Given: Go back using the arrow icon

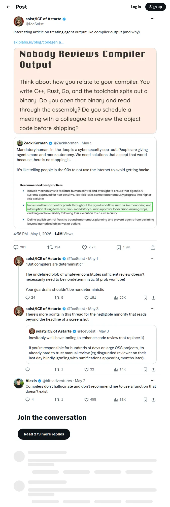Looking at the screenshot, I should coord(9,7).
